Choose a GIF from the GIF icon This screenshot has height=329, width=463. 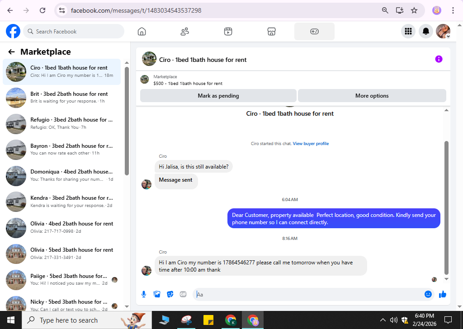click(183, 294)
